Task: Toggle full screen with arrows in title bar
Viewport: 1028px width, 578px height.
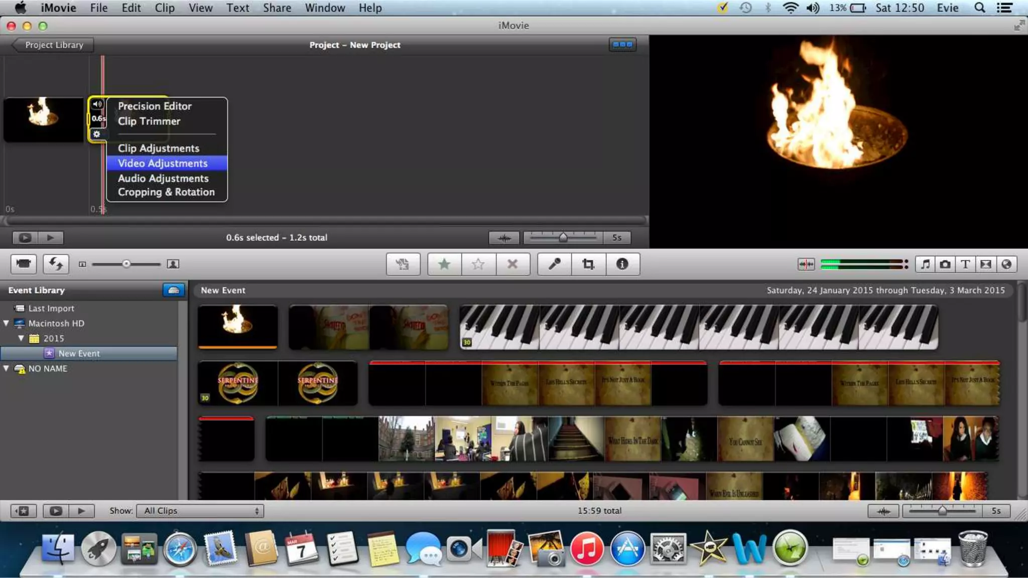Action: 1018,26
